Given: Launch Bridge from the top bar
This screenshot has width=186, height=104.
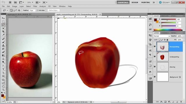Looking at the screenshot, I should pyautogui.click(x=10, y=2).
